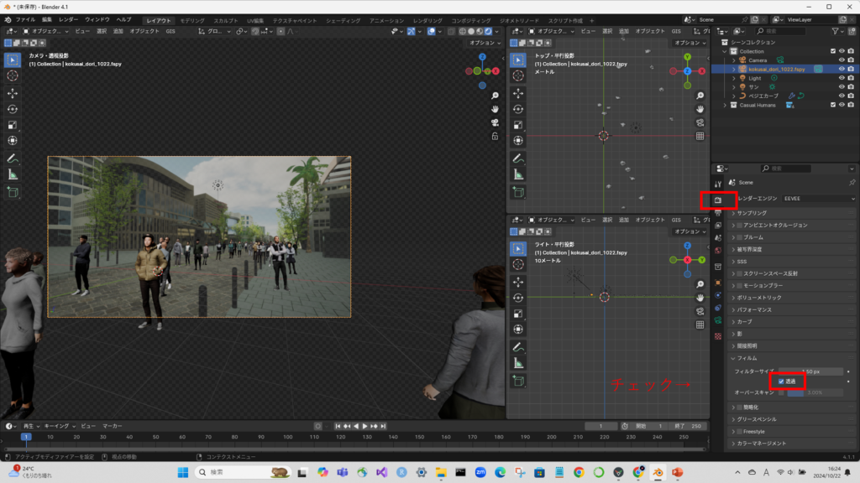This screenshot has height=483, width=860.
Task: Click the オプション button in the main viewport
Action: tap(485, 43)
